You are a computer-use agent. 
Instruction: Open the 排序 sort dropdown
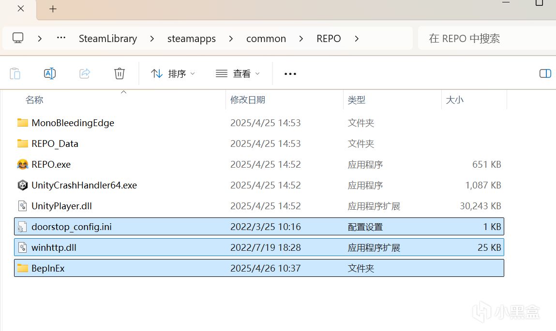click(173, 73)
